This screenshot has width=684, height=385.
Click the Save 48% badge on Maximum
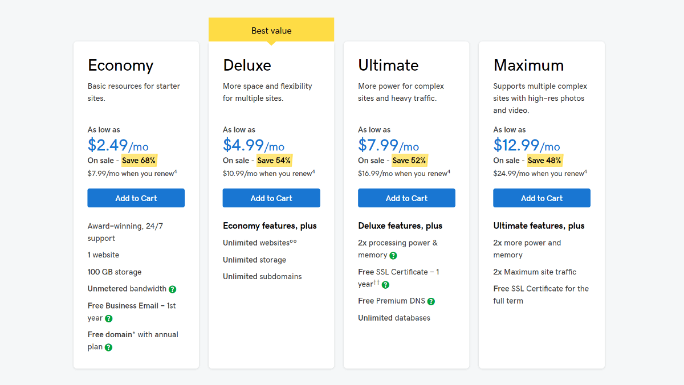click(544, 161)
